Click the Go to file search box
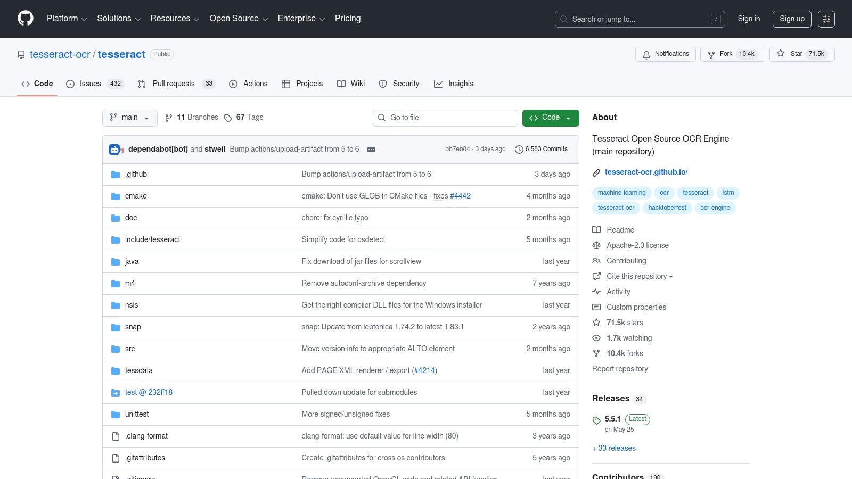 click(x=445, y=118)
